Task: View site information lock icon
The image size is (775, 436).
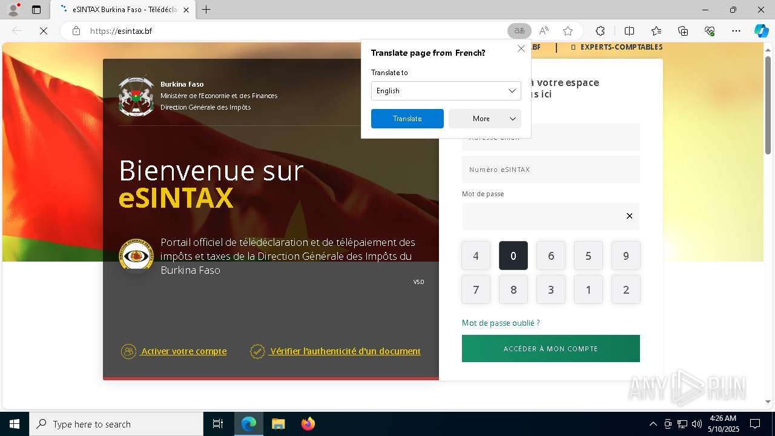Action: click(x=76, y=31)
